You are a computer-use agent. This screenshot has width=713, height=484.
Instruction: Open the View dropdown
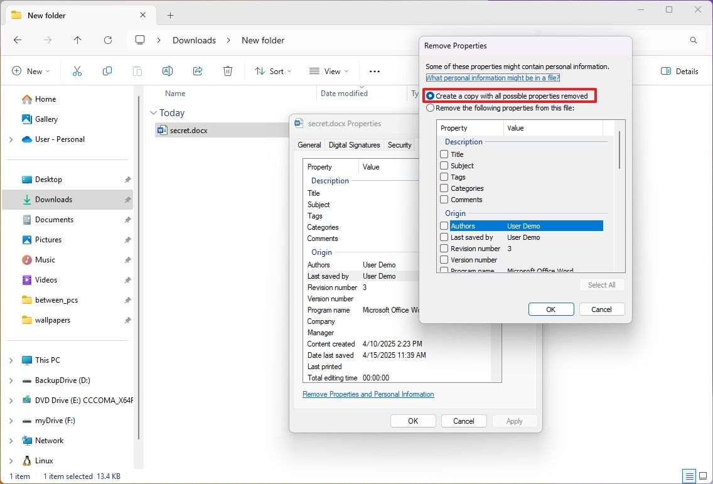point(328,71)
